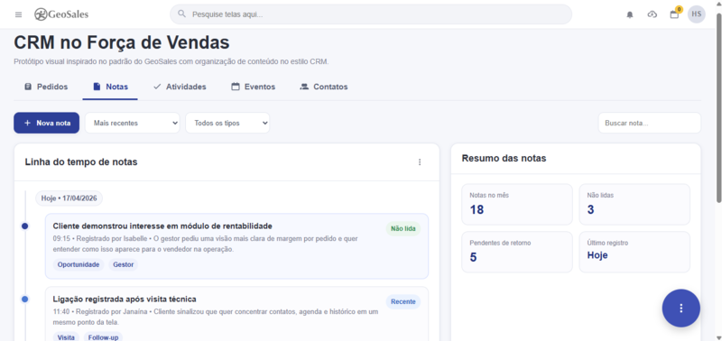Open the notifications bell

pos(630,14)
